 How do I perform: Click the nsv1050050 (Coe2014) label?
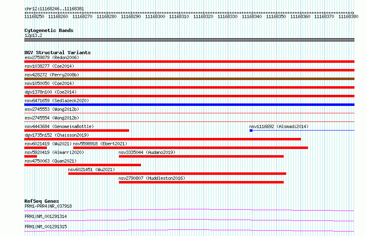49,83
